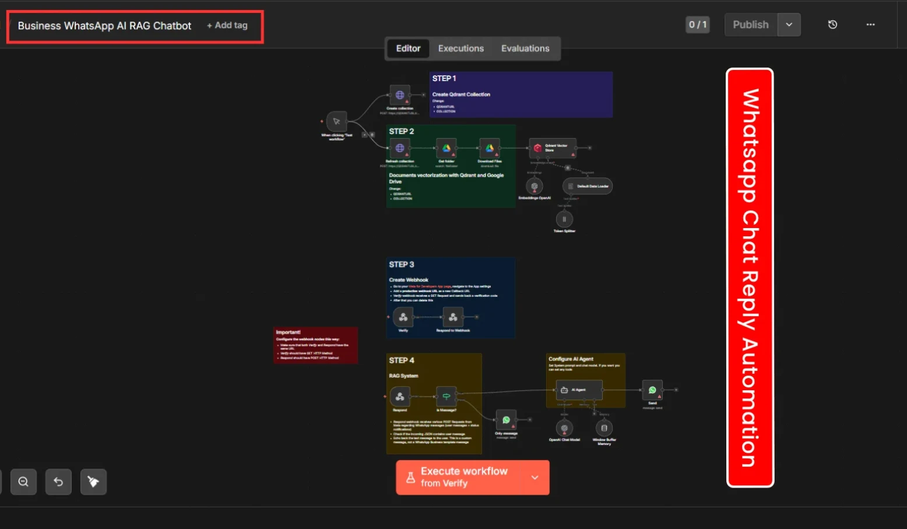
Task: Open the workflow version history icon
Action: [832, 24]
